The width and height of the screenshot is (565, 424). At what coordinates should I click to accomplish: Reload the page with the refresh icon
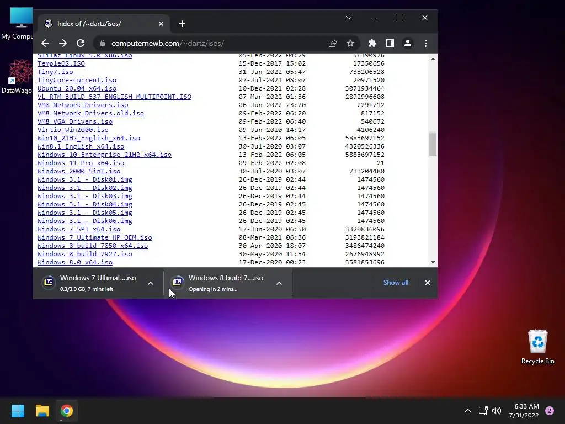(x=81, y=43)
